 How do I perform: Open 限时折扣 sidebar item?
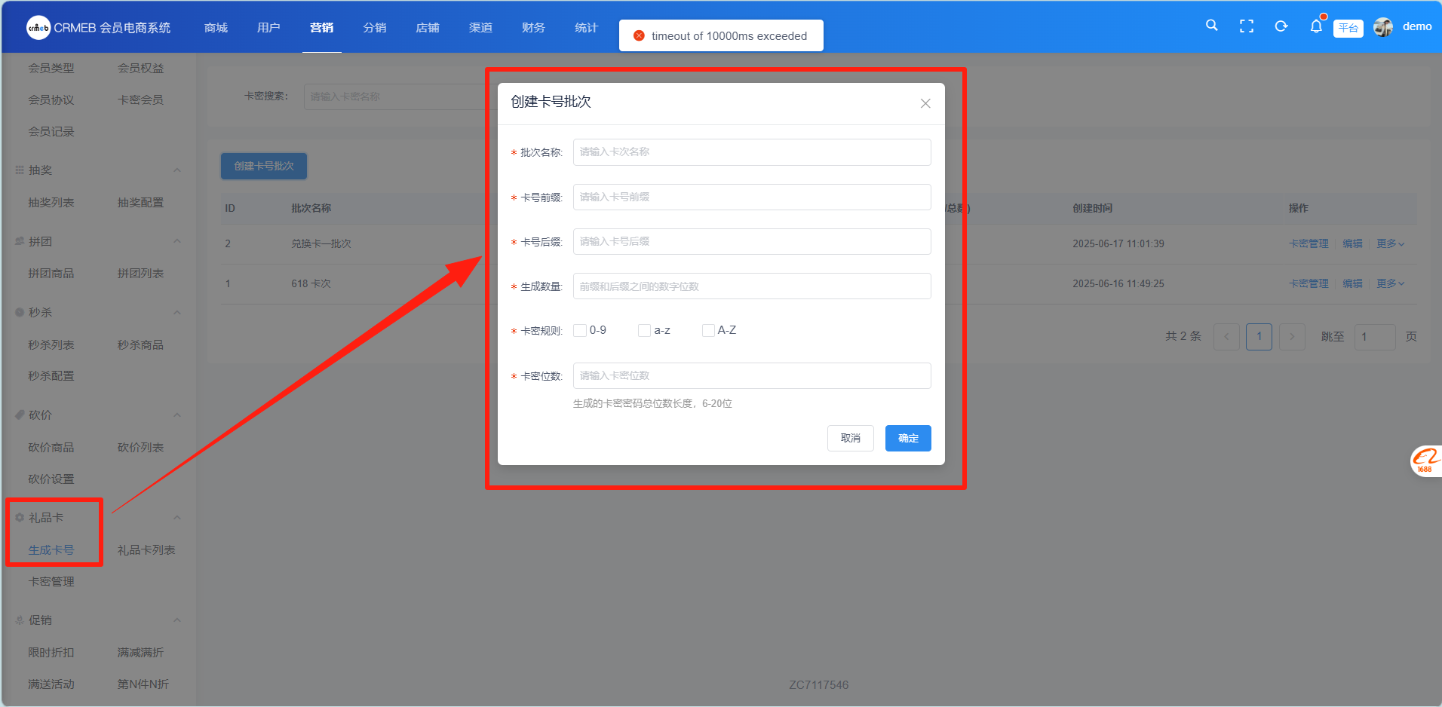[51, 653]
